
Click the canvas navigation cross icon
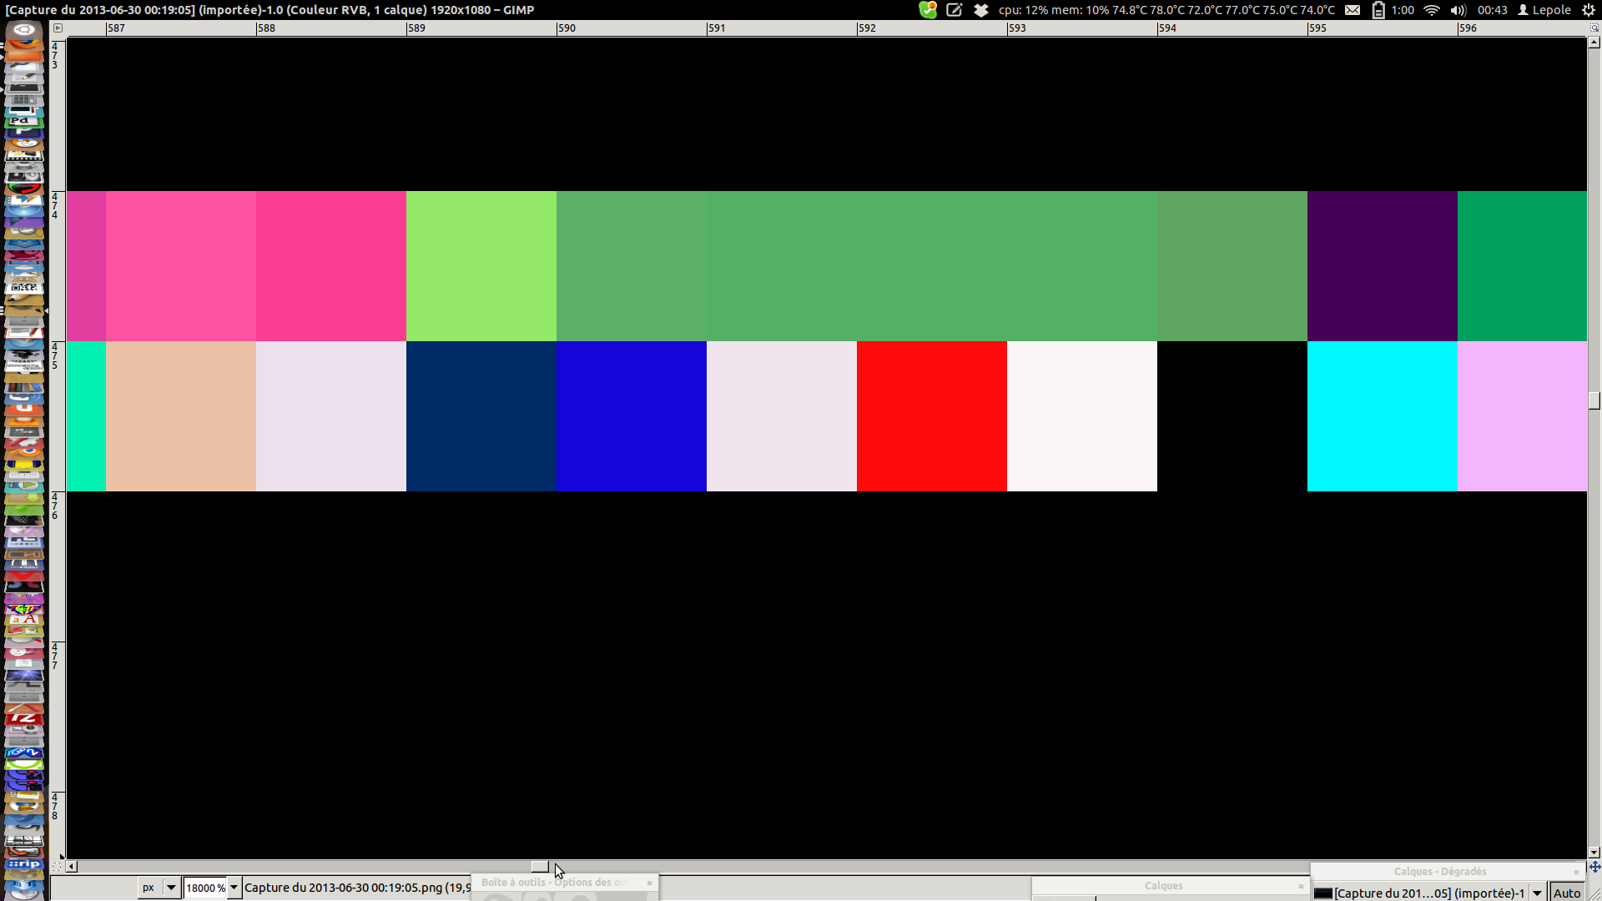point(1594,867)
